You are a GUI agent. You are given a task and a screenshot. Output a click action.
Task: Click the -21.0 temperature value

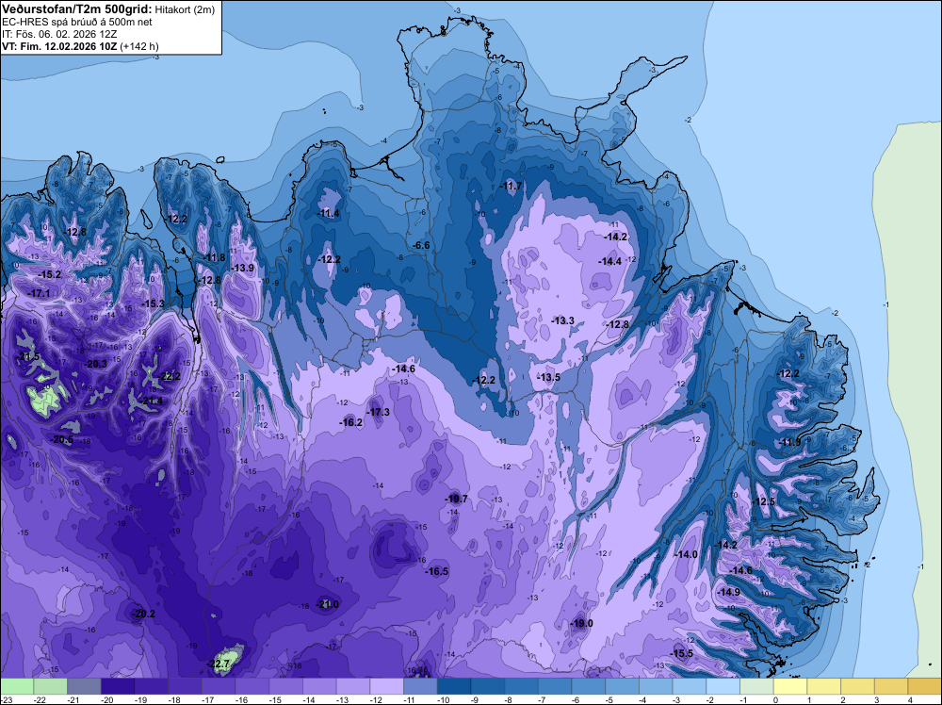[x=328, y=604]
